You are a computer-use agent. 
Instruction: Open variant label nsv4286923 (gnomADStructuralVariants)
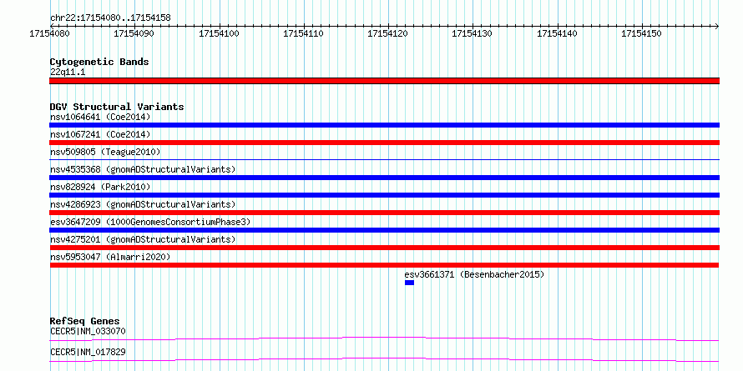[143, 205]
